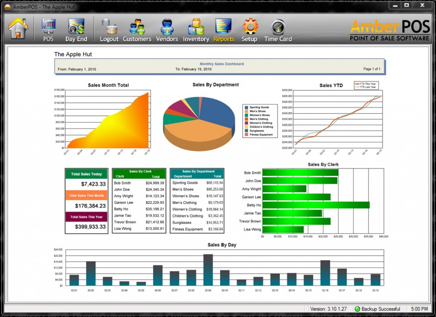The height and width of the screenshot is (317, 436).
Task: Click the Sporting Goods legend color swatch
Action: (x=246, y=107)
